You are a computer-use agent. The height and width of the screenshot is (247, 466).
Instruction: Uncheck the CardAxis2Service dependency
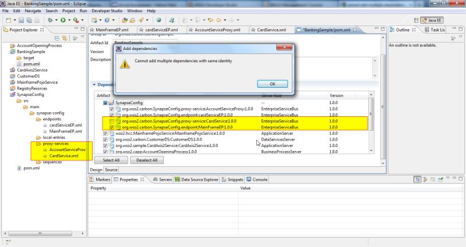[x=105, y=146]
